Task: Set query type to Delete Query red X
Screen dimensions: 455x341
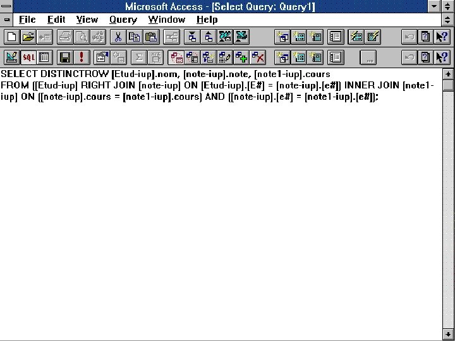Action: [258, 57]
